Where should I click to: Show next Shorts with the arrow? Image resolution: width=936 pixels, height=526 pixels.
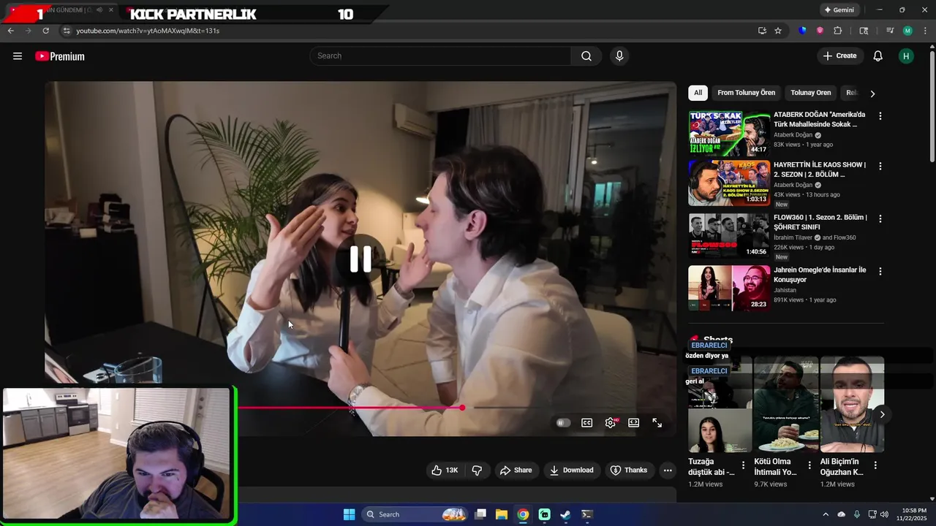pyautogui.click(x=882, y=414)
